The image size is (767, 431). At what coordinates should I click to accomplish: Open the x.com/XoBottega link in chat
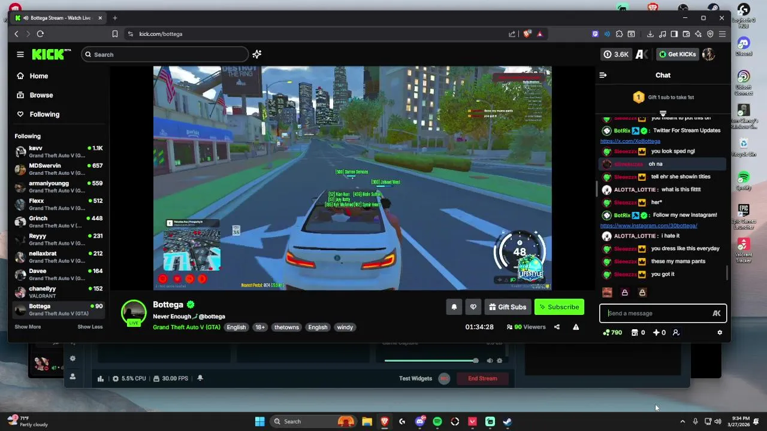click(x=630, y=141)
